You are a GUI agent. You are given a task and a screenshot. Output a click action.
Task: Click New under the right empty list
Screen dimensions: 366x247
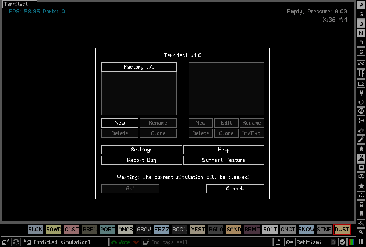(x=201, y=123)
